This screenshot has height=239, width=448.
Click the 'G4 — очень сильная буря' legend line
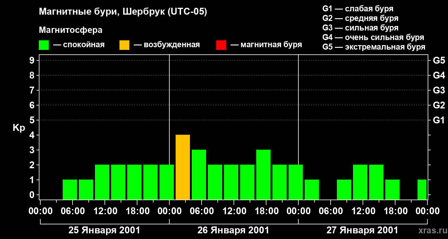click(373, 37)
